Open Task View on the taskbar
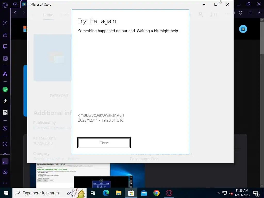Viewport: 264px width, 198px height. pyautogui.click(x=93, y=193)
